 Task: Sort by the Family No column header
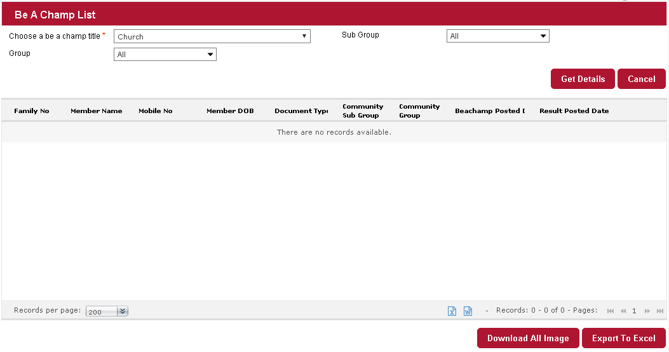(32, 111)
